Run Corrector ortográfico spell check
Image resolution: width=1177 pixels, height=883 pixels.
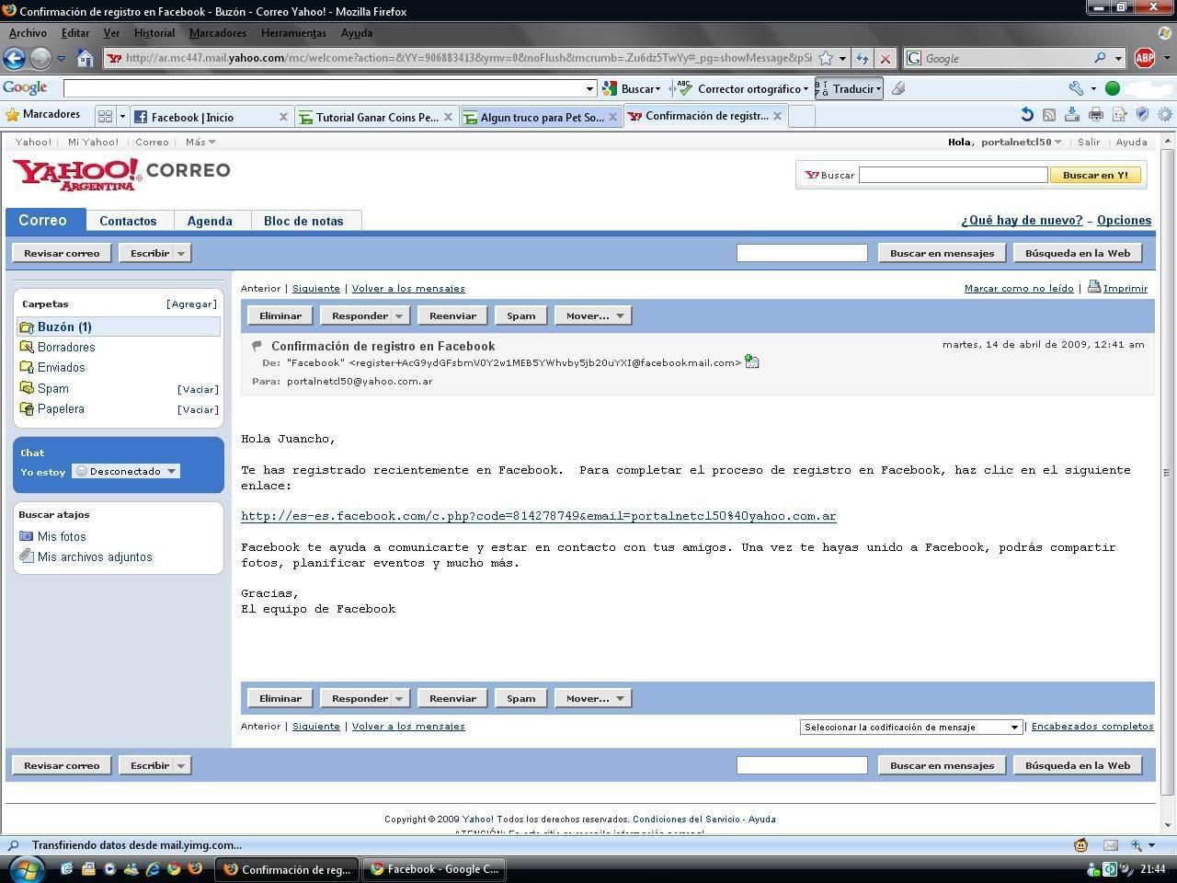click(x=741, y=88)
